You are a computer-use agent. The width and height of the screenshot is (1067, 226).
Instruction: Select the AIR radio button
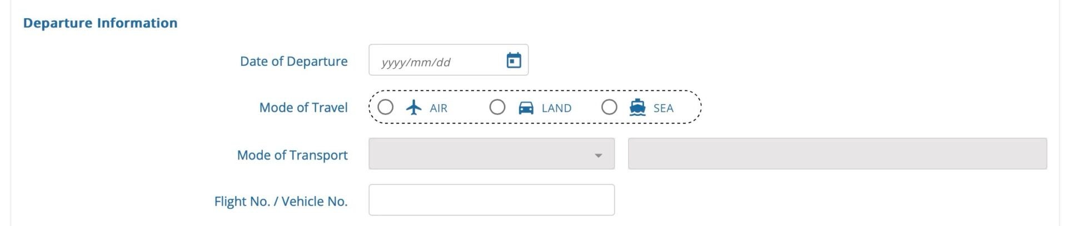[386, 107]
